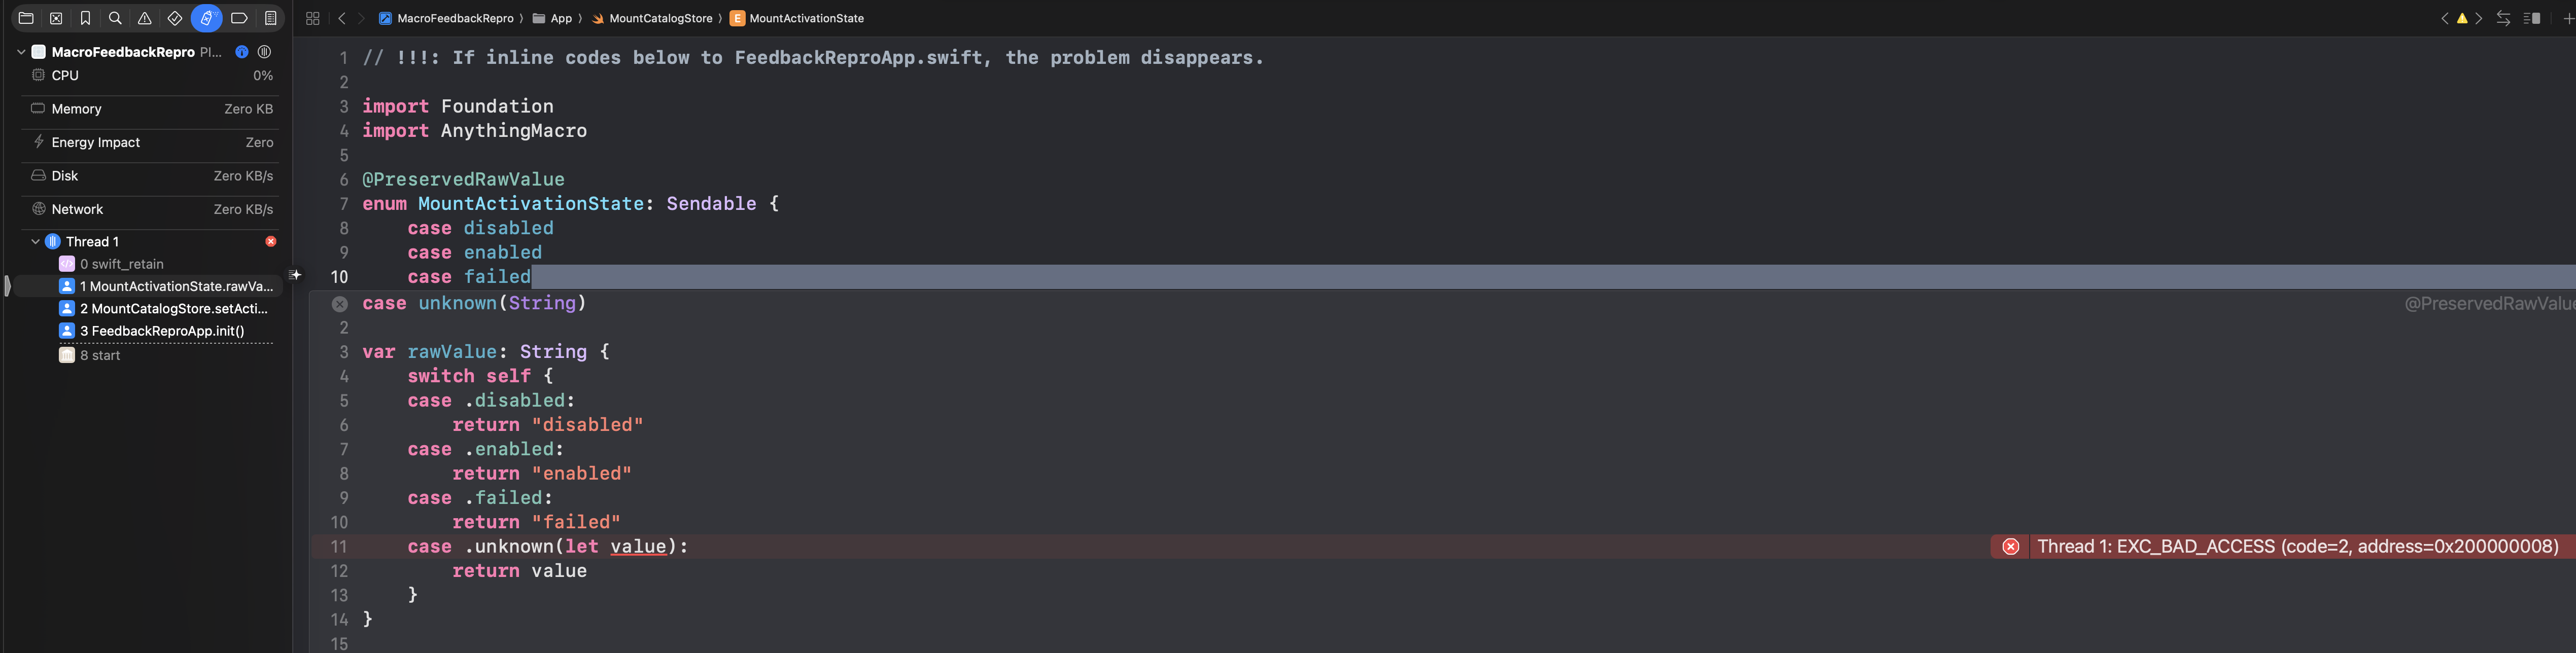The height and width of the screenshot is (653, 2576).
Task: Show the Issue navigator warning icon
Action: pyautogui.click(x=145, y=18)
